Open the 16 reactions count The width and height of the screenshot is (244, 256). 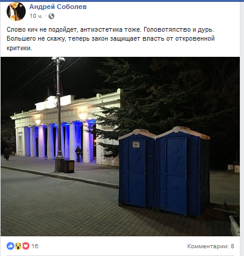click(x=35, y=246)
